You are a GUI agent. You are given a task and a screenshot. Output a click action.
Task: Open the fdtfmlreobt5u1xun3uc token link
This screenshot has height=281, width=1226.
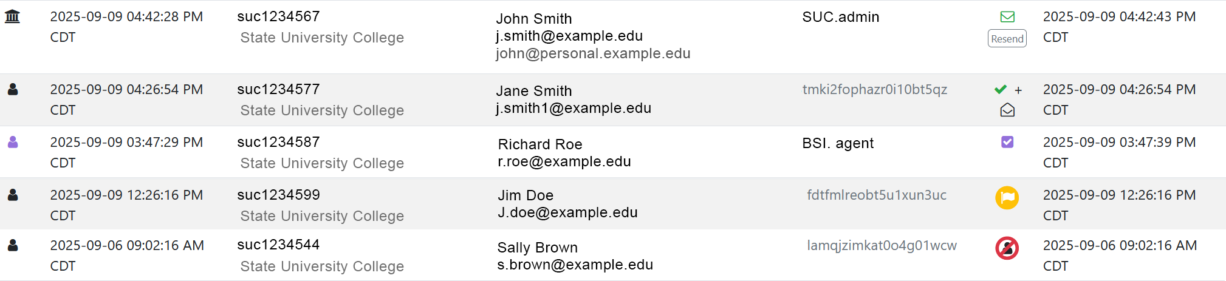[x=876, y=195]
